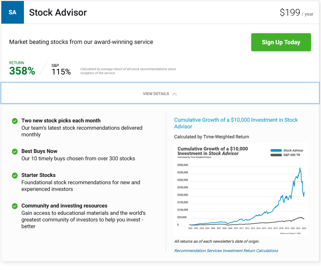Click the SA blue logo badge
The height and width of the screenshot is (270, 321).
[13, 12]
